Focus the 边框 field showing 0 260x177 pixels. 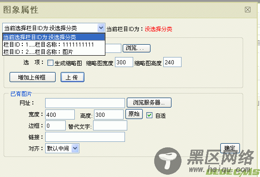tap(55, 125)
